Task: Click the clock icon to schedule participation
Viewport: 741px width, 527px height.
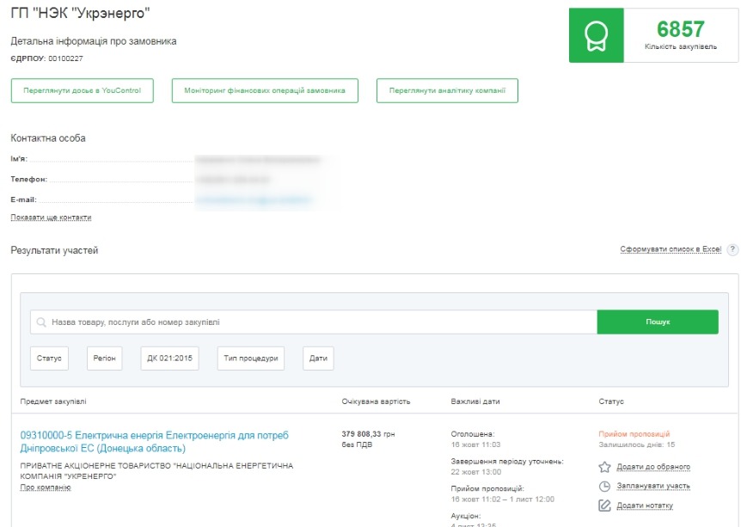Action: 604,486
